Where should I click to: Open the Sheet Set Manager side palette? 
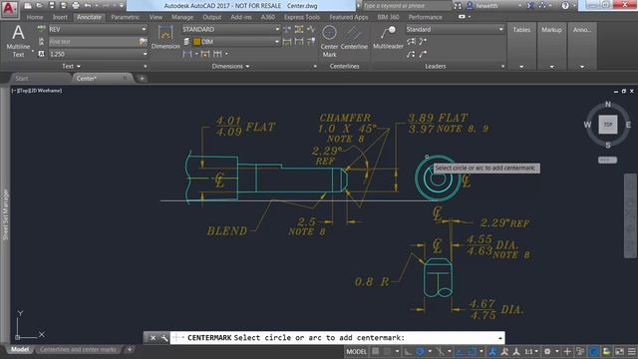(5, 214)
